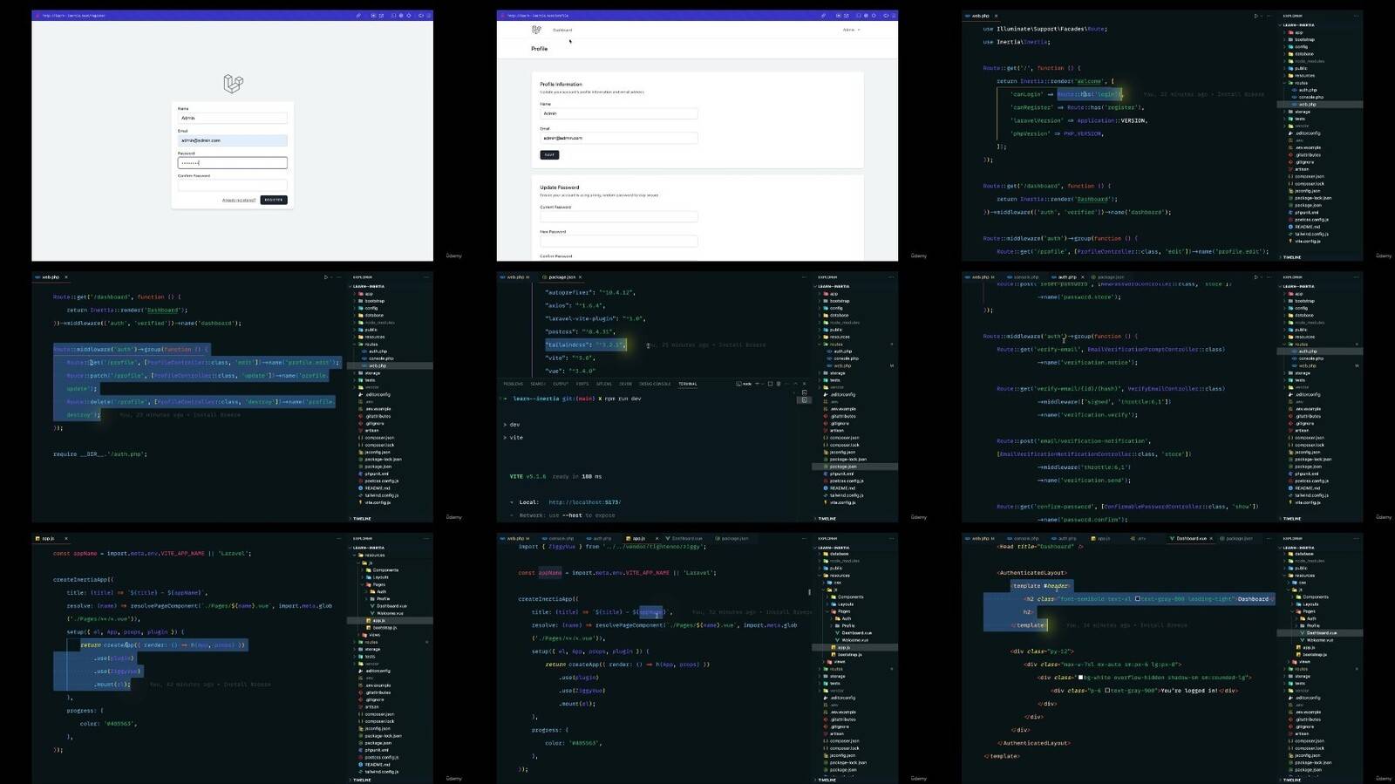1395x784 pixels.
Task: Switch to the Dashboard.vue tab in the bottom-middle editor
Action: pos(686,539)
